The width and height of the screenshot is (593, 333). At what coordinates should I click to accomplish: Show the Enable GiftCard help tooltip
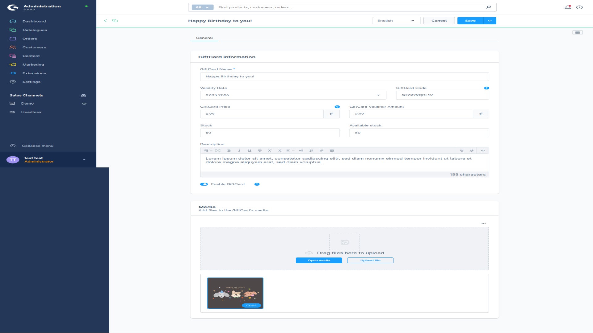257,184
